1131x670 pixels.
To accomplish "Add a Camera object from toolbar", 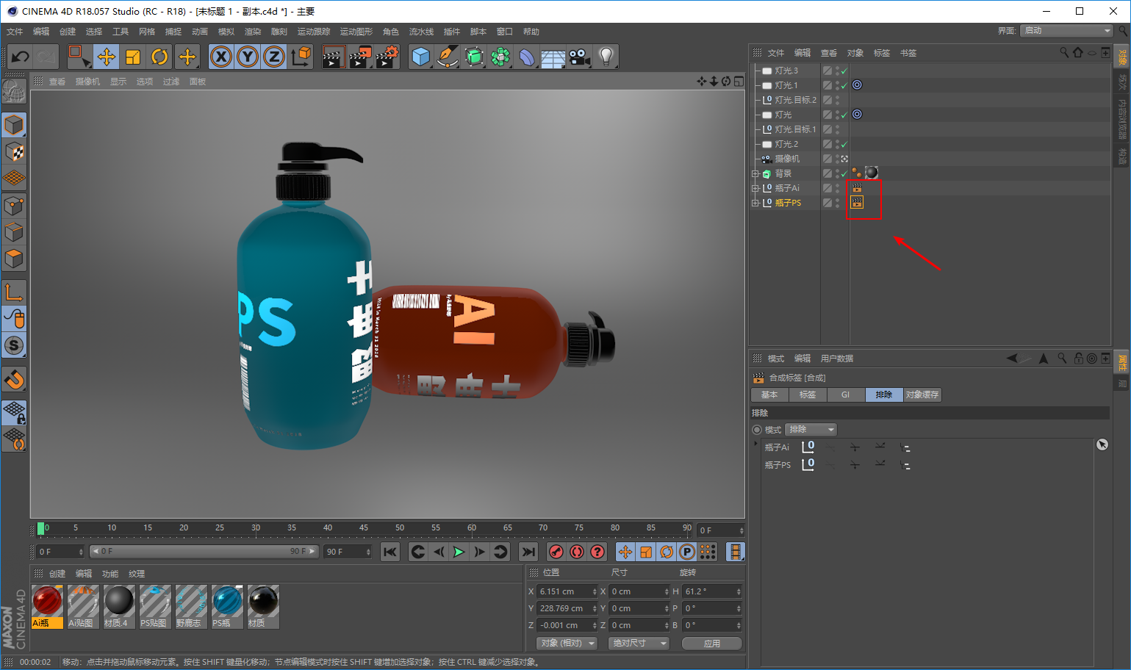I will click(x=579, y=57).
